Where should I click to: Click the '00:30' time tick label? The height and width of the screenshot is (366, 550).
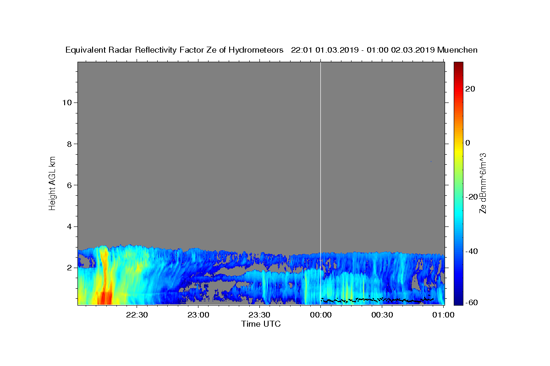[382, 315]
